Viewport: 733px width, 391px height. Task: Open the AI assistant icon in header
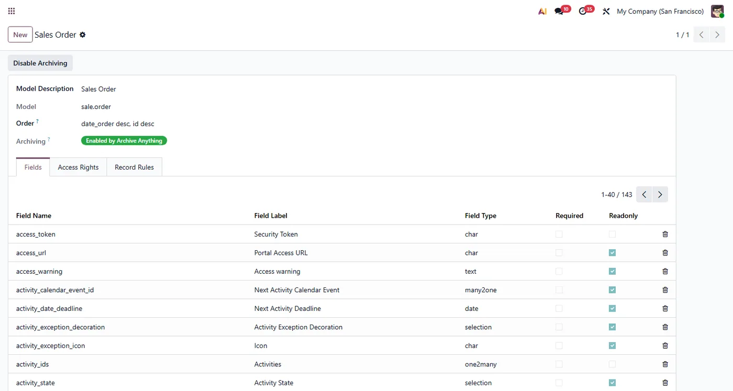542,11
